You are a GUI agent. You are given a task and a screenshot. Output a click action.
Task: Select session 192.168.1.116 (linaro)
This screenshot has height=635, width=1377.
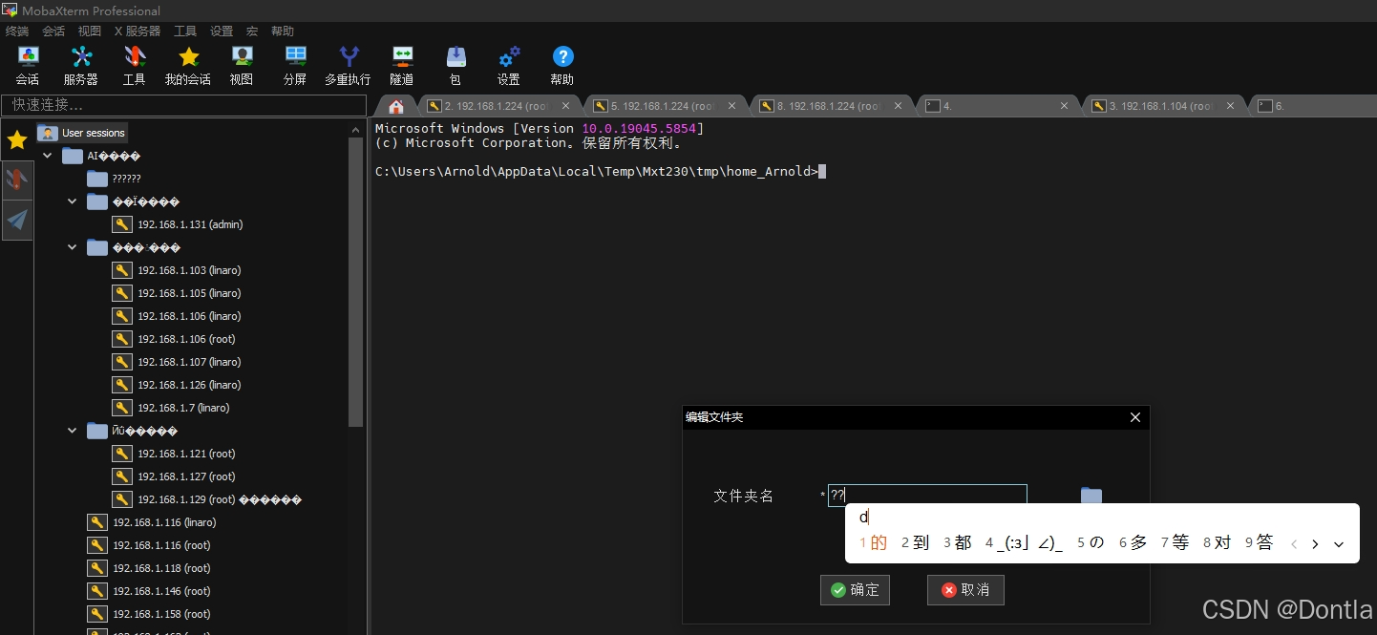point(152,522)
